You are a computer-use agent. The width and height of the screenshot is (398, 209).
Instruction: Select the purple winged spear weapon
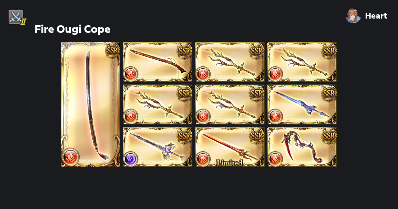click(x=158, y=147)
